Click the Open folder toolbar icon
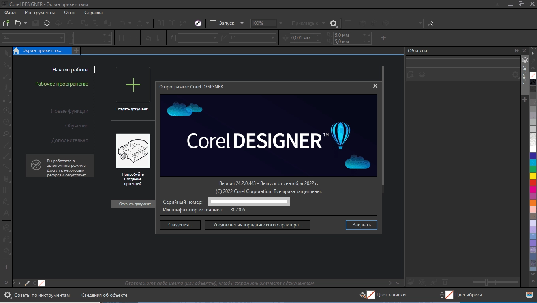The height and width of the screenshot is (303, 537). (x=17, y=23)
